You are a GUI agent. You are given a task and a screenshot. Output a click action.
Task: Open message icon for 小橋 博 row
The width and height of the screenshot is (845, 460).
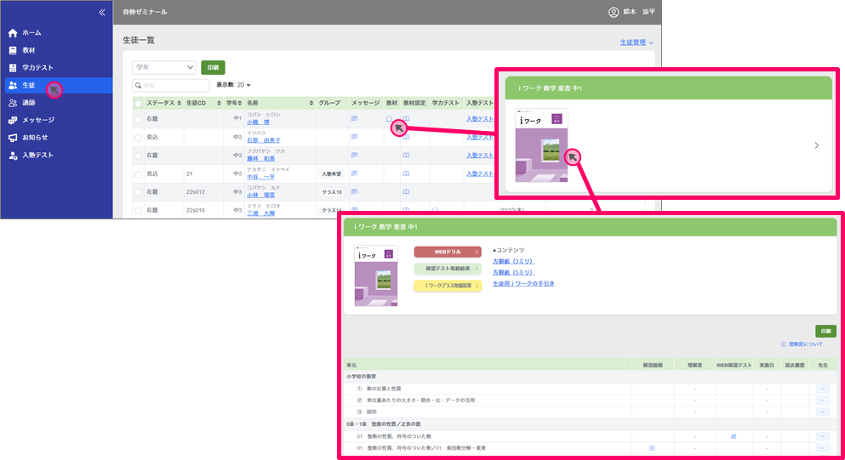tap(355, 119)
